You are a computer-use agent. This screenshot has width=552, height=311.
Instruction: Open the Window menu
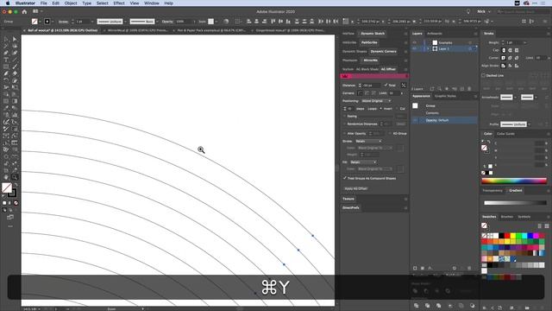[x=152, y=3]
